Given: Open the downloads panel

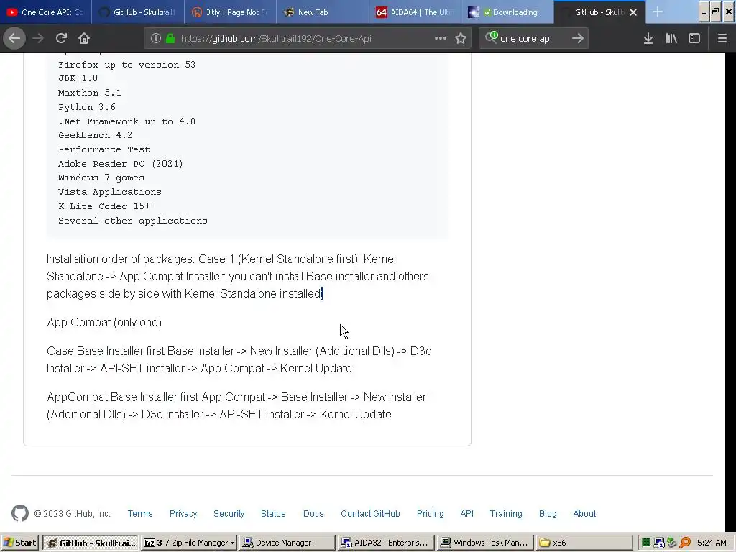Looking at the screenshot, I should click(x=648, y=39).
